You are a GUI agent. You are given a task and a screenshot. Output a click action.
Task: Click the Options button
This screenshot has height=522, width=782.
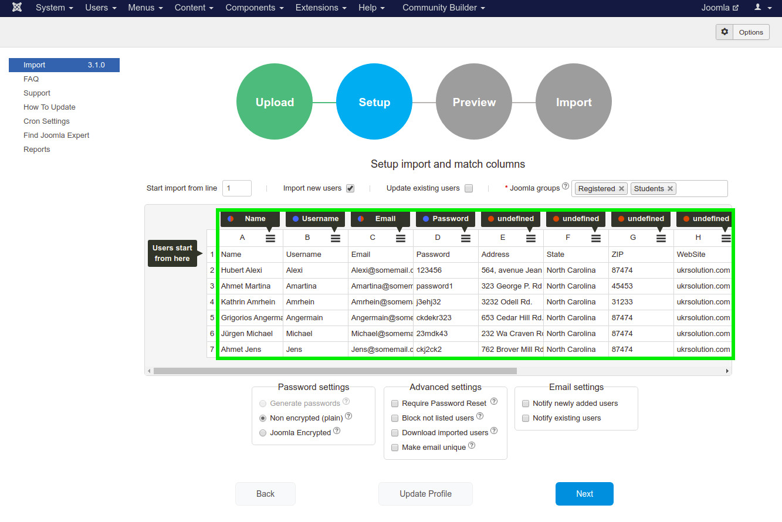point(743,32)
